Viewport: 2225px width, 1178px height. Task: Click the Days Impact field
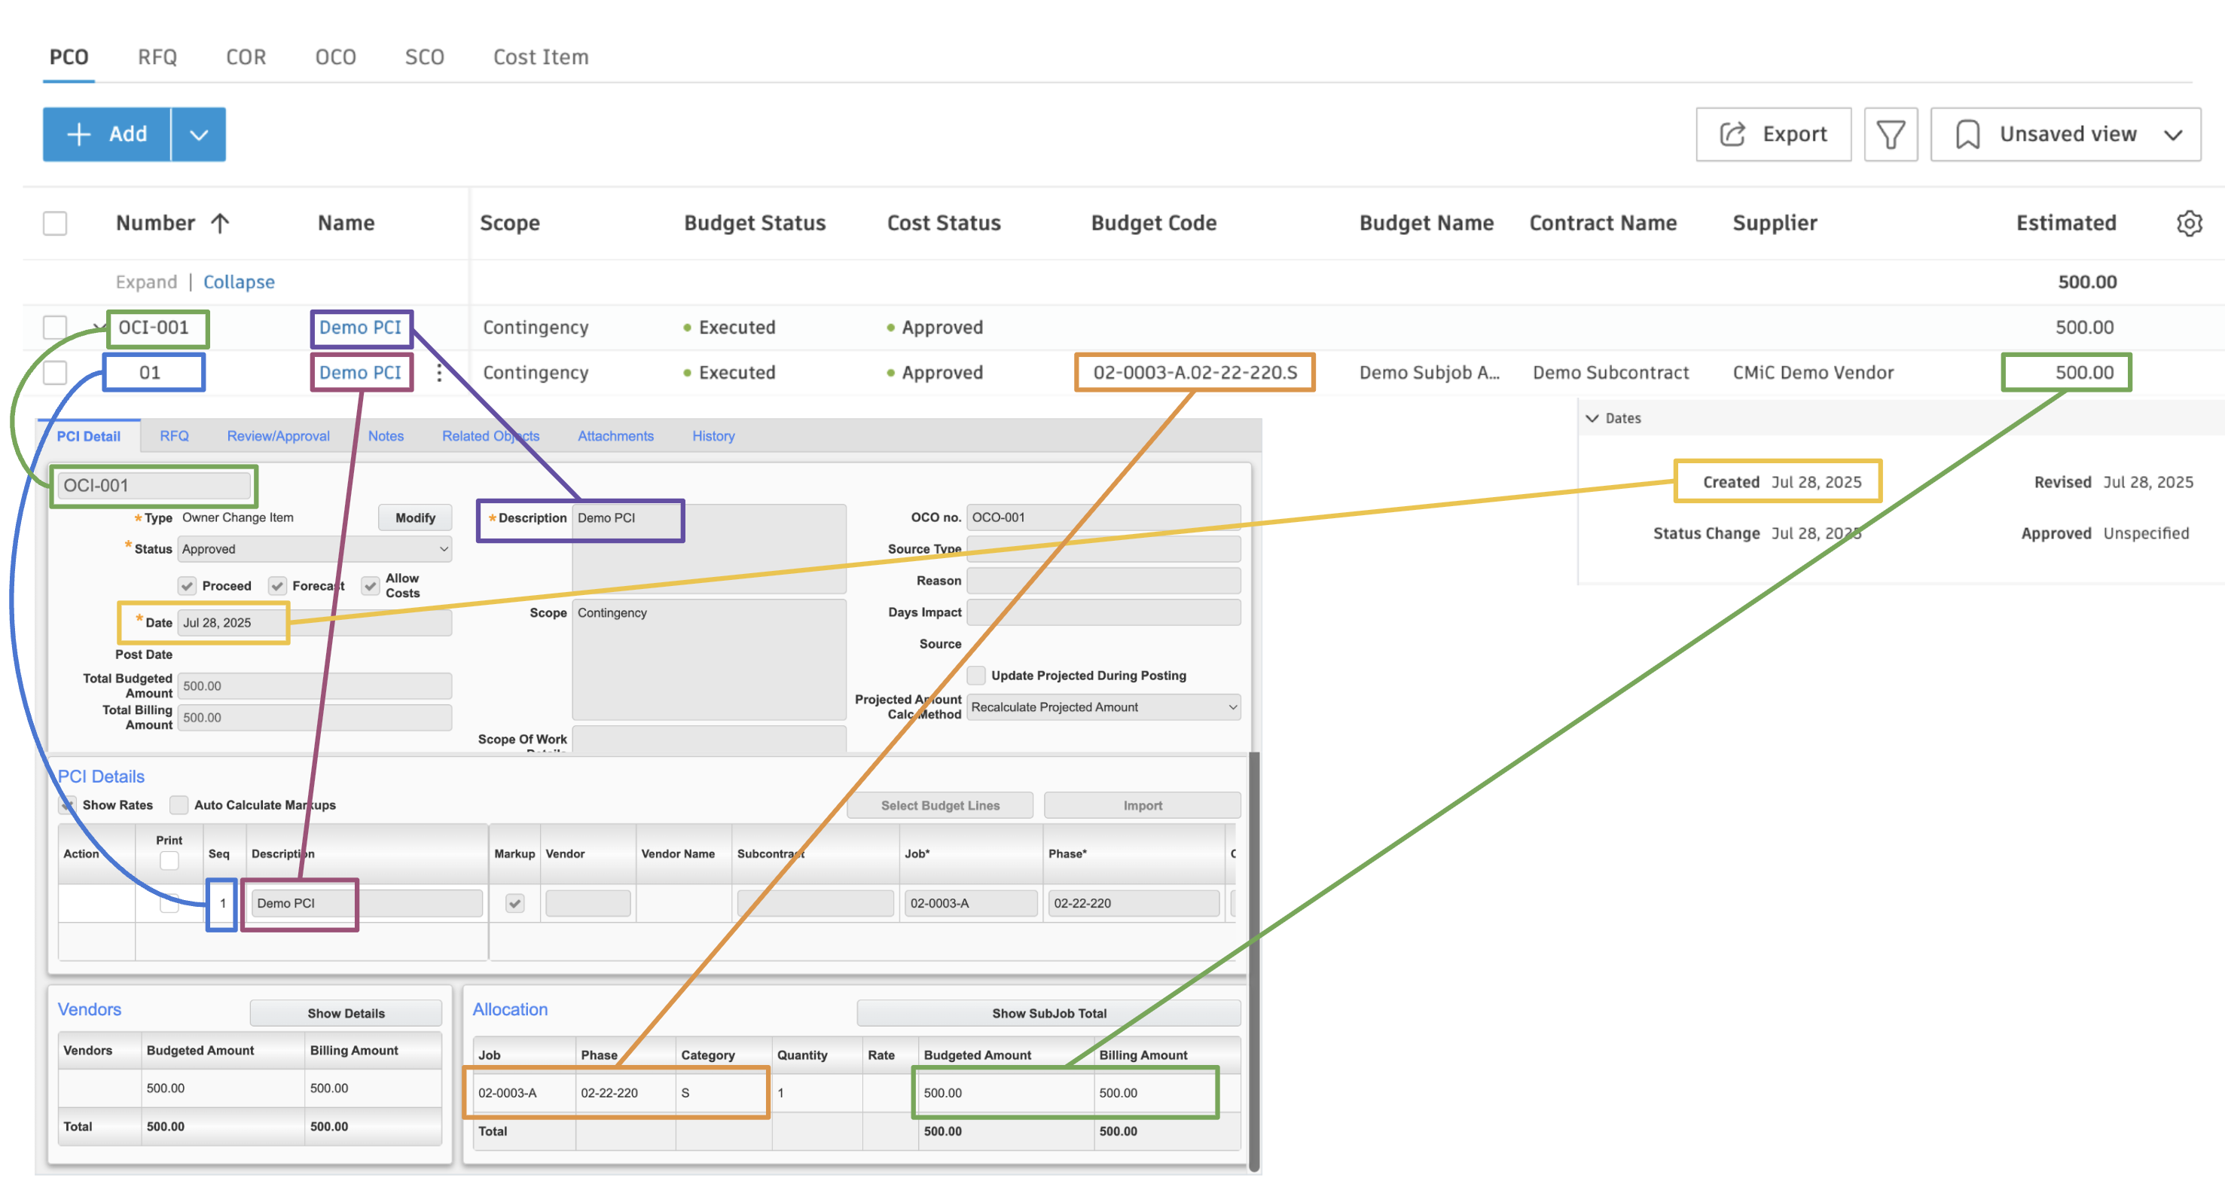coord(1103,612)
